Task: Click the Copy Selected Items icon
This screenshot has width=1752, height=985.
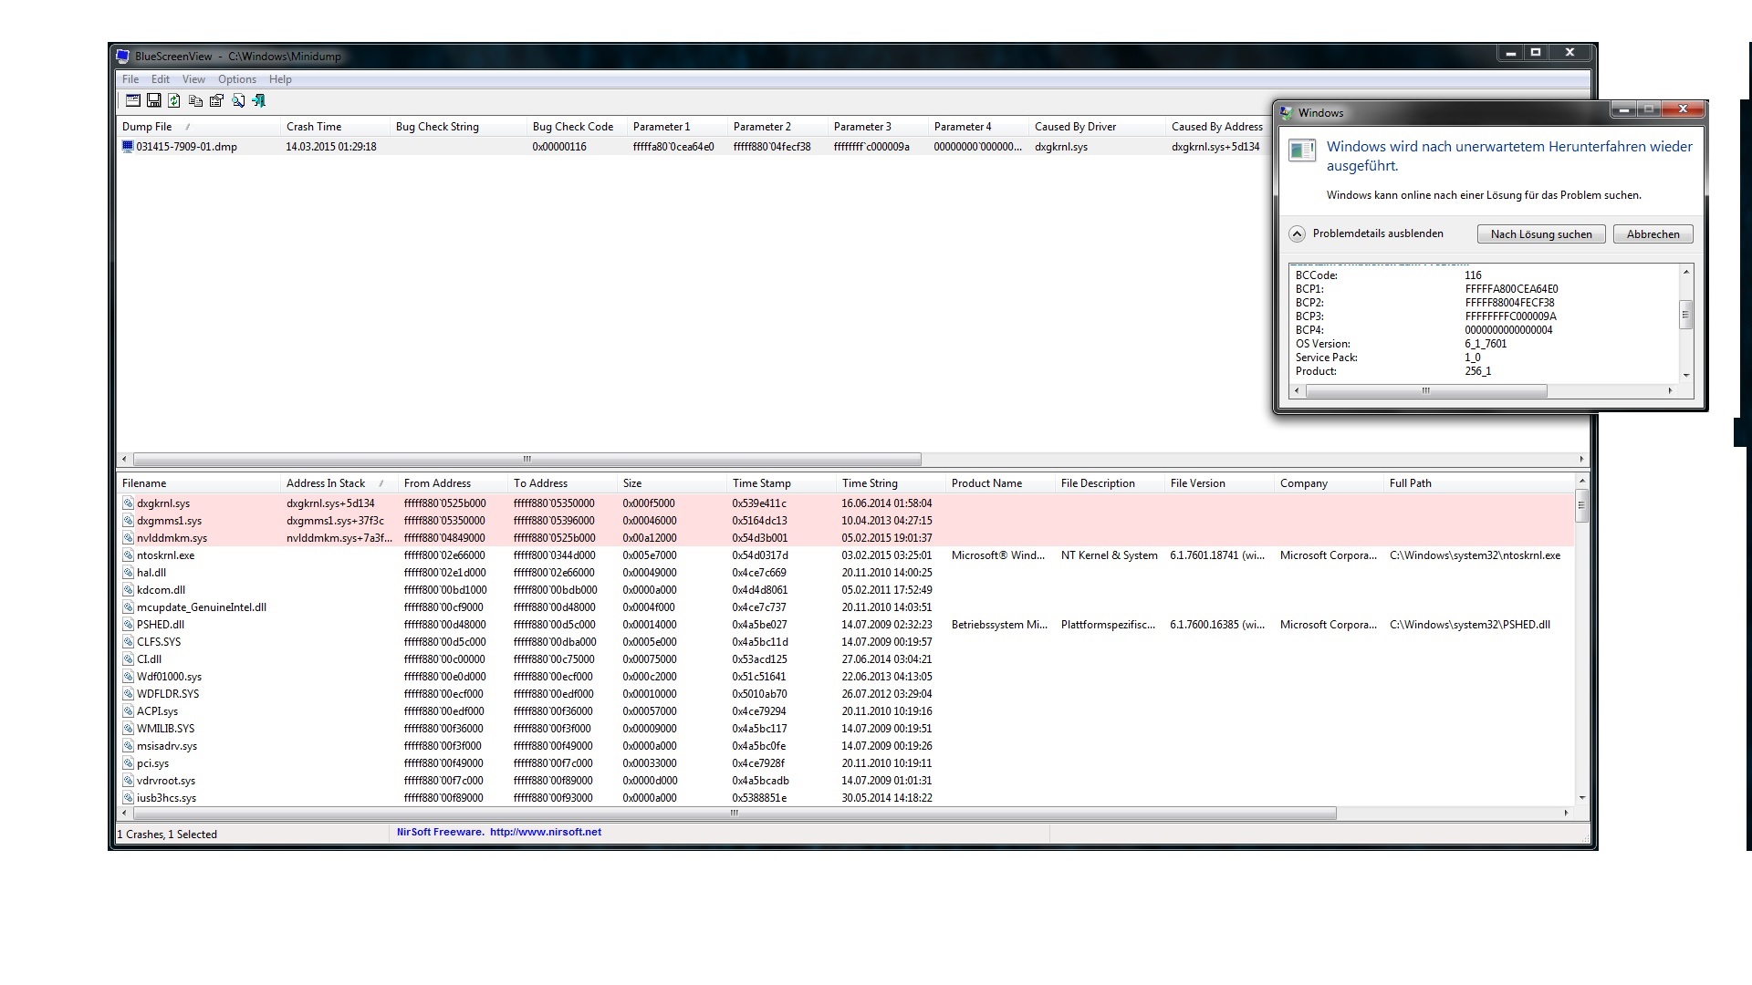Action: 195,100
